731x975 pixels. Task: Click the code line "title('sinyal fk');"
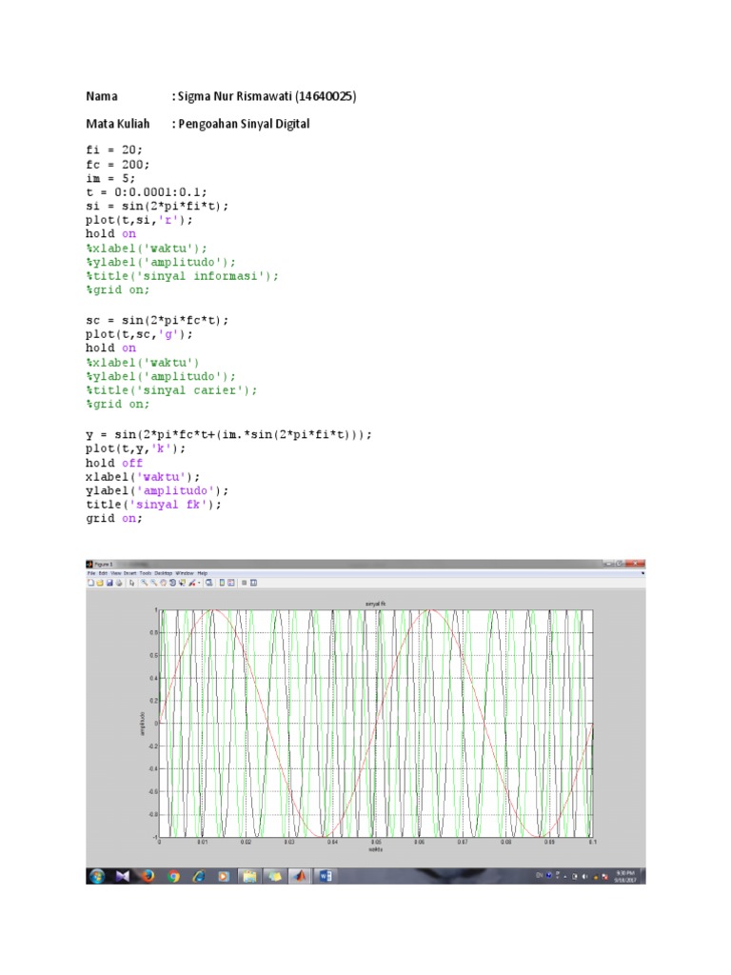pyautogui.click(x=153, y=505)
